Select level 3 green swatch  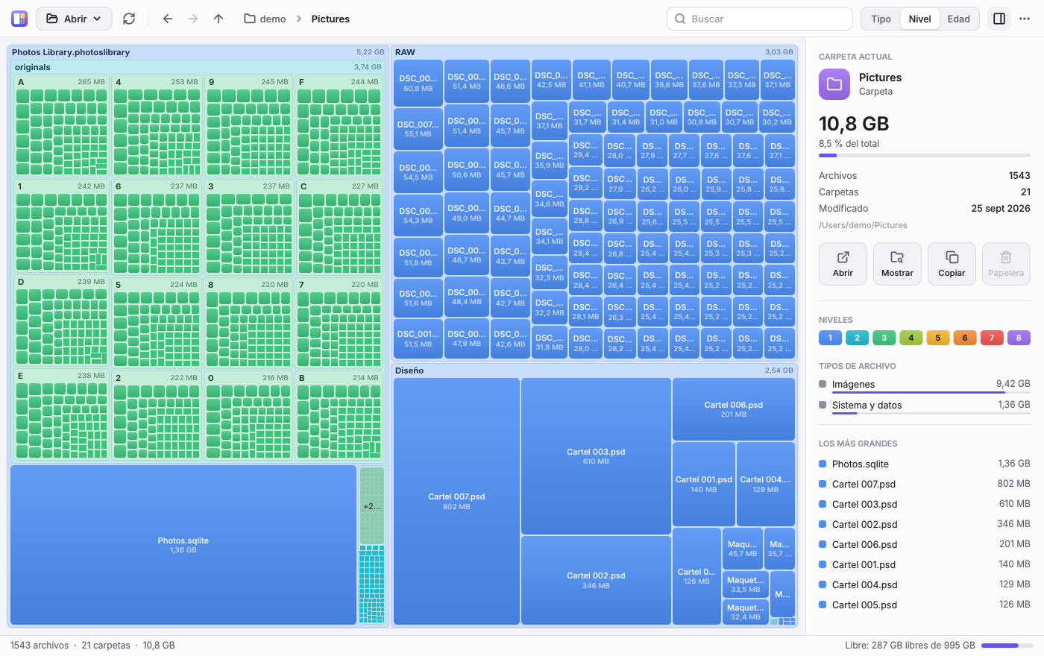[x=884, y=338]
